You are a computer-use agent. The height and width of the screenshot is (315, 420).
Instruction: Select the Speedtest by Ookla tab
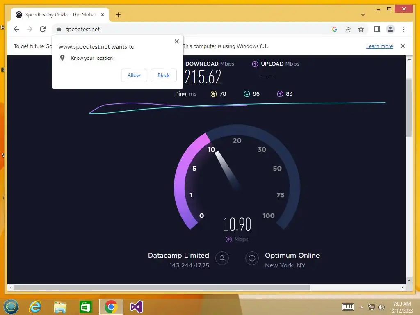[60, 15]
